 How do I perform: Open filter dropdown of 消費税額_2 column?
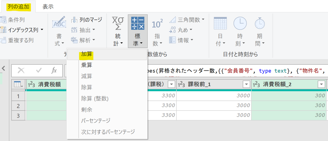[321, 85]
